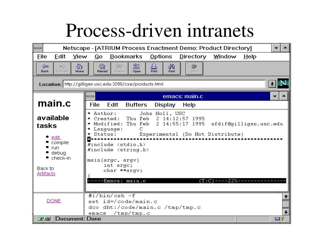Screen dimensions: 320x240
Task: Click the check-in task entry
Action: (61, 158)
